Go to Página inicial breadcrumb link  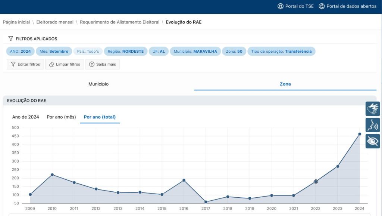16,22
